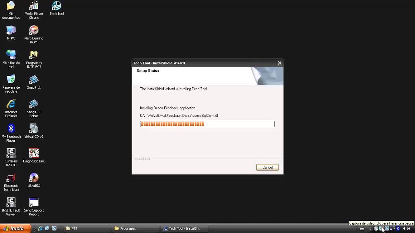This screenshot has height=233, width=415.
Task: Launch the Snagit 11 desktop shortcut
Action: click(34, 82)
